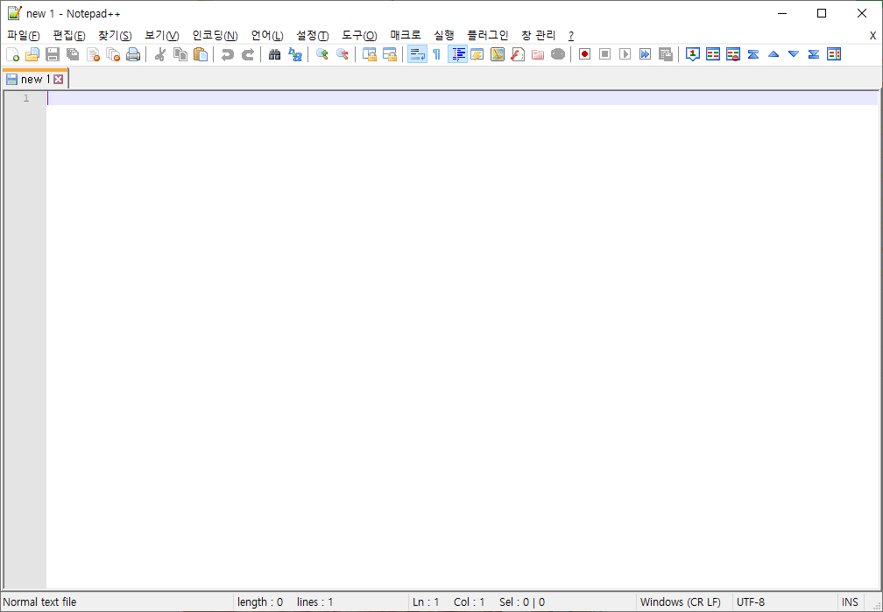
Task: Open the User Defined Language icon
Action: (477, 54)
